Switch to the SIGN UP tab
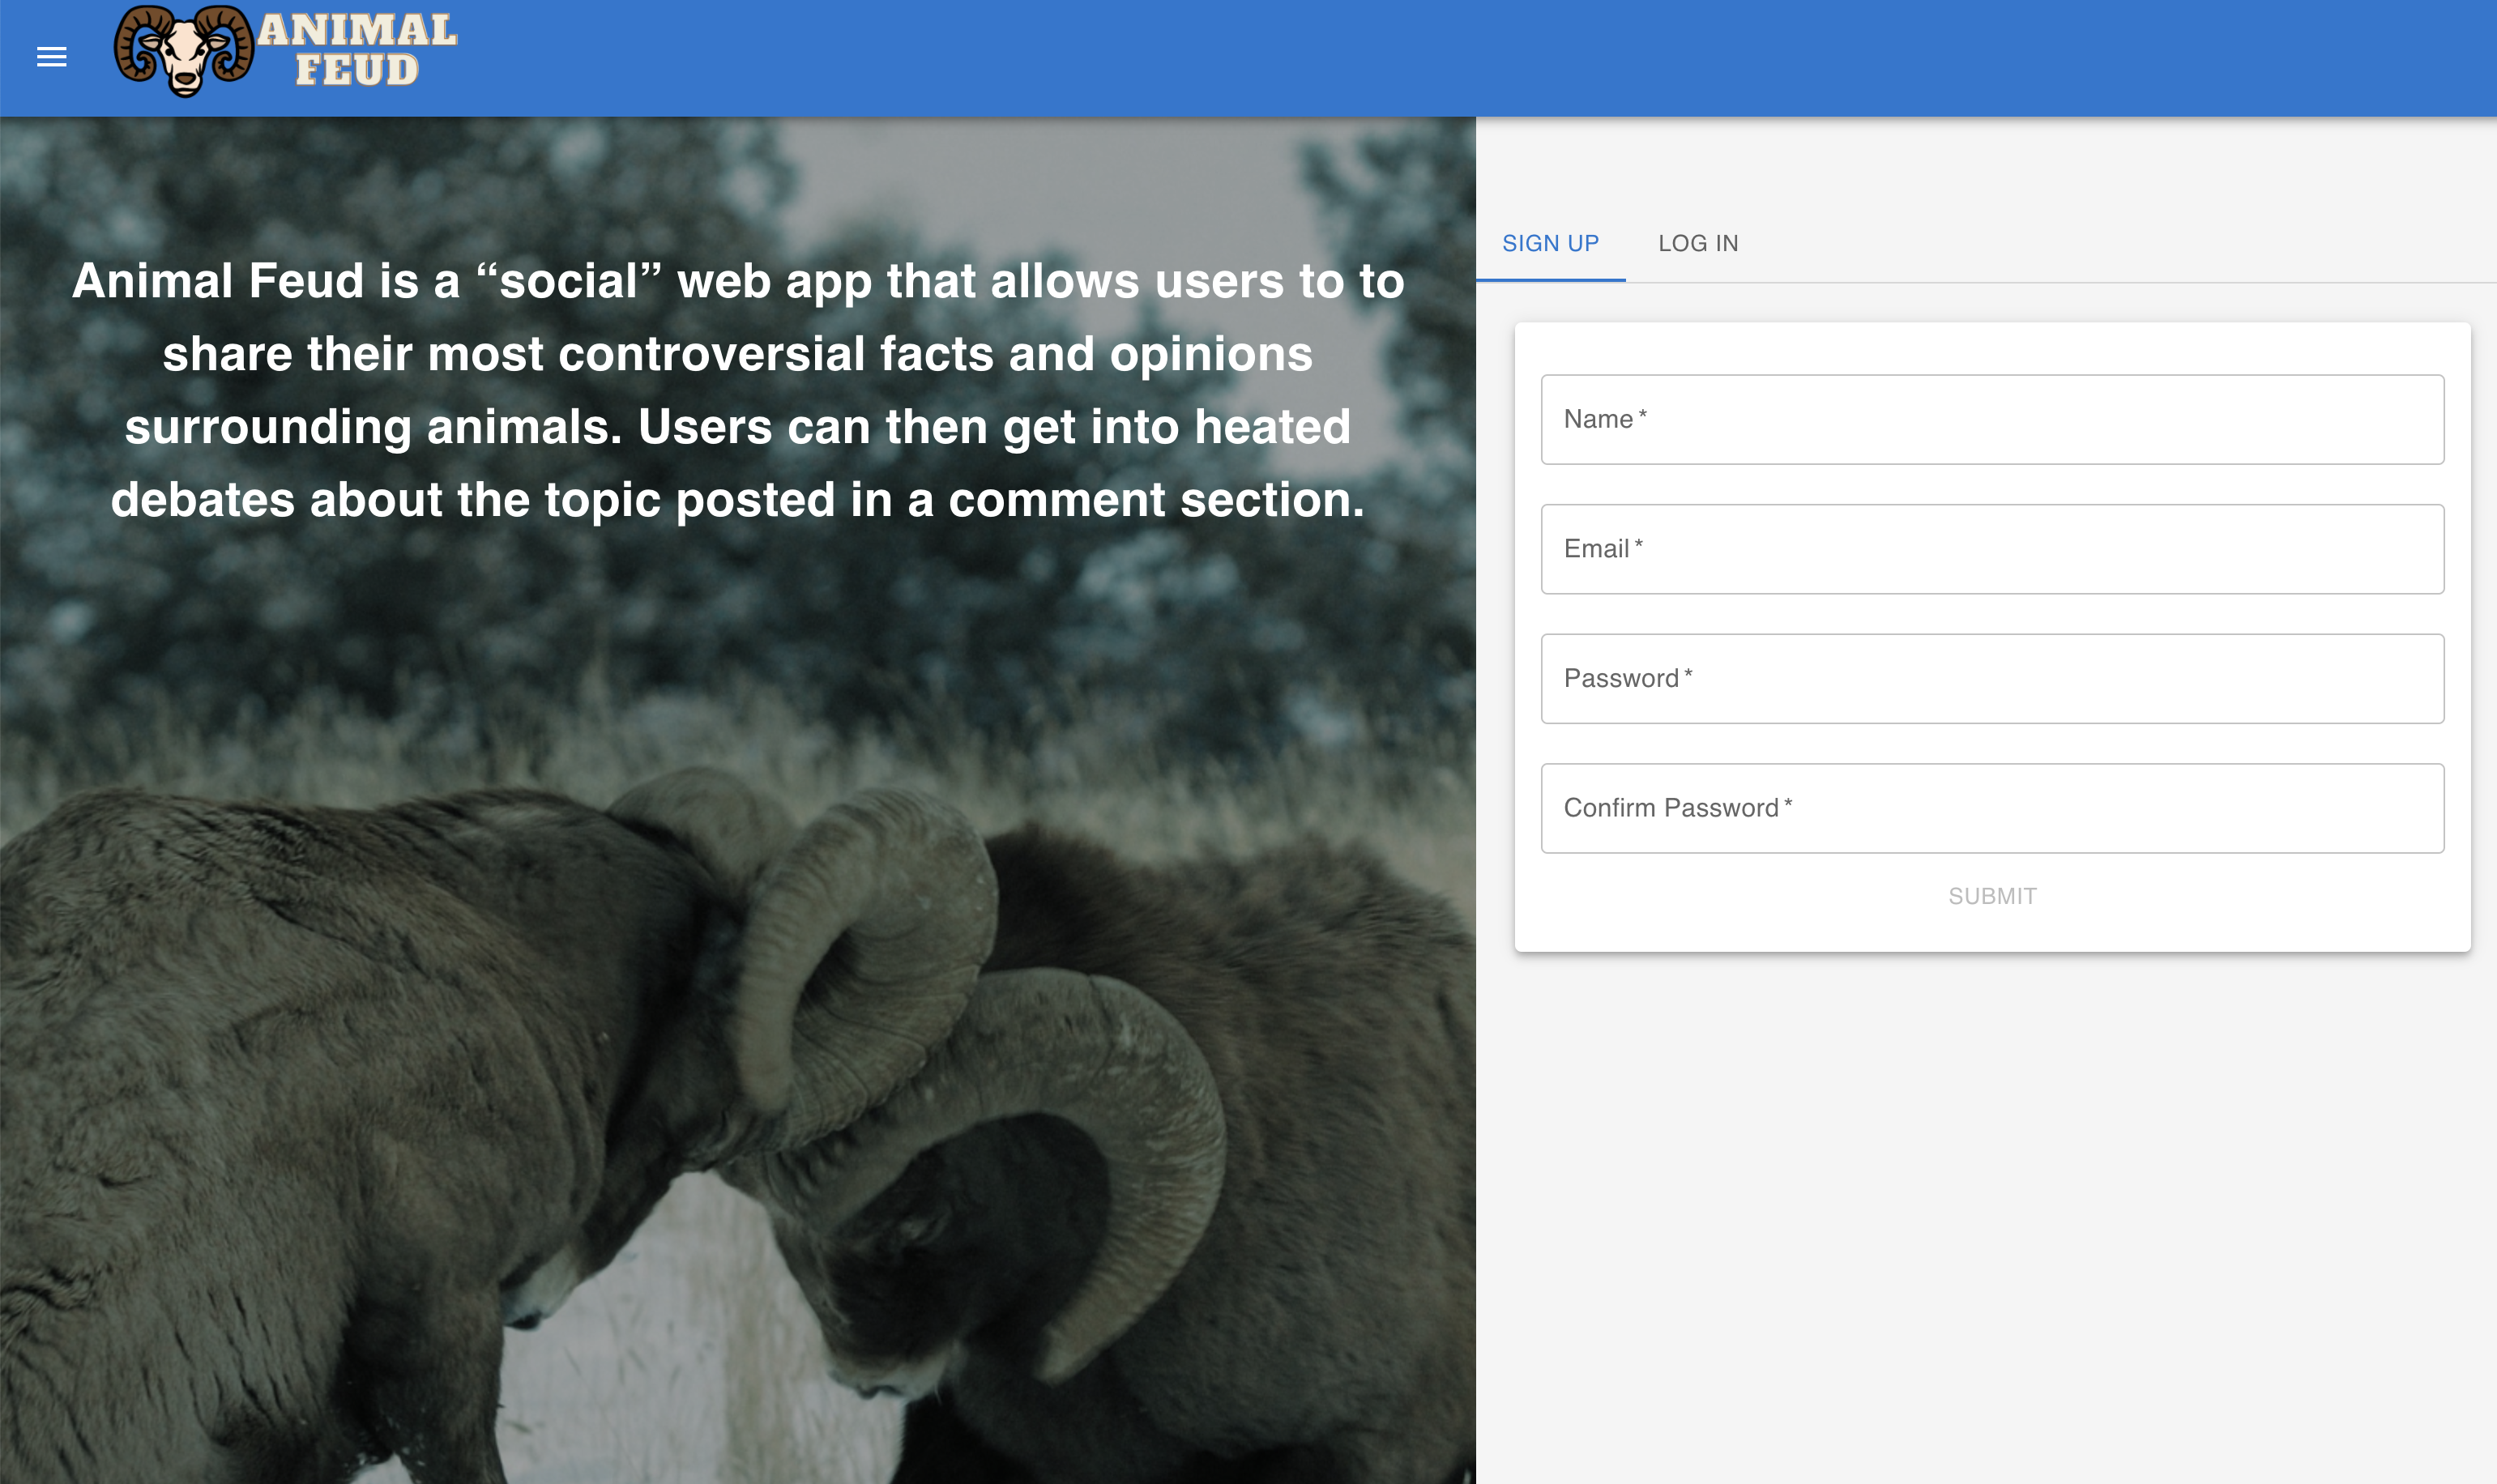Viewport: 2497px width, 1484px height. pos(1550,243)
